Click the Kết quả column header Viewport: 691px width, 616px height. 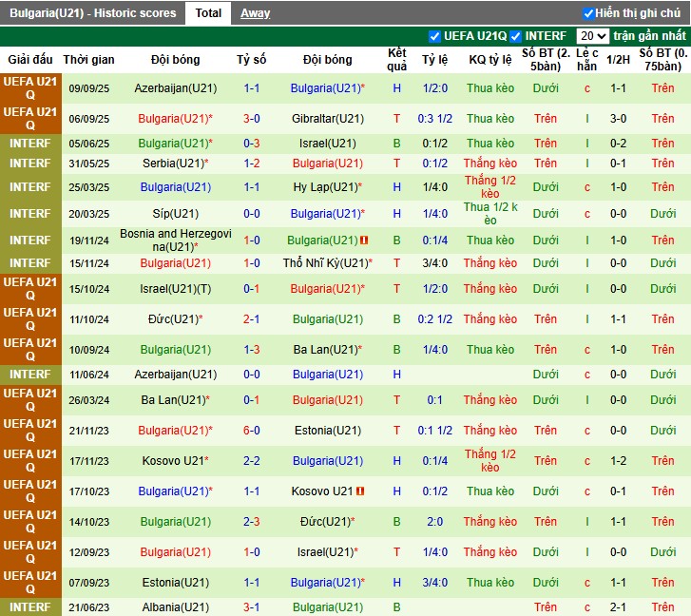click(x=397, y=60)
